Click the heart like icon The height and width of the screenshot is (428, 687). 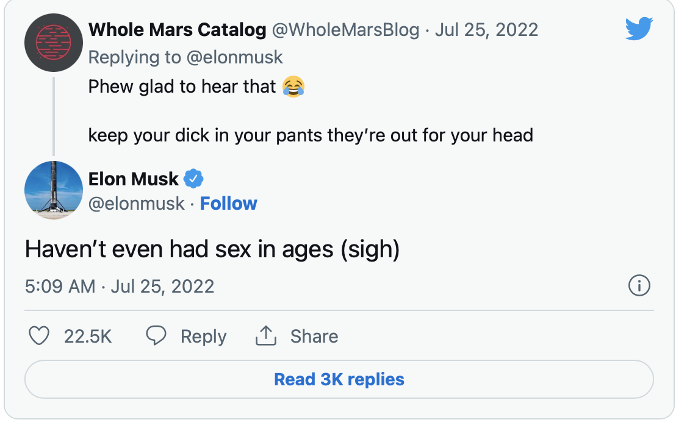coord(40,336)
